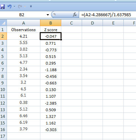Select row 12 header
The width and height of the screenshot is (136, 140).
(x=3, y=103)
